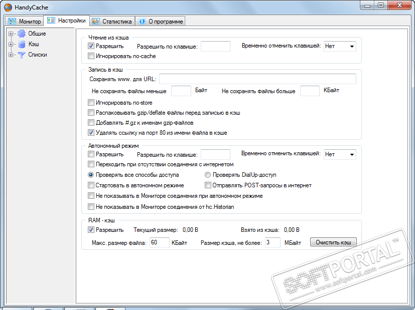
Task: Click the Списки funnel icon in tree
Action: pos(22,55)
